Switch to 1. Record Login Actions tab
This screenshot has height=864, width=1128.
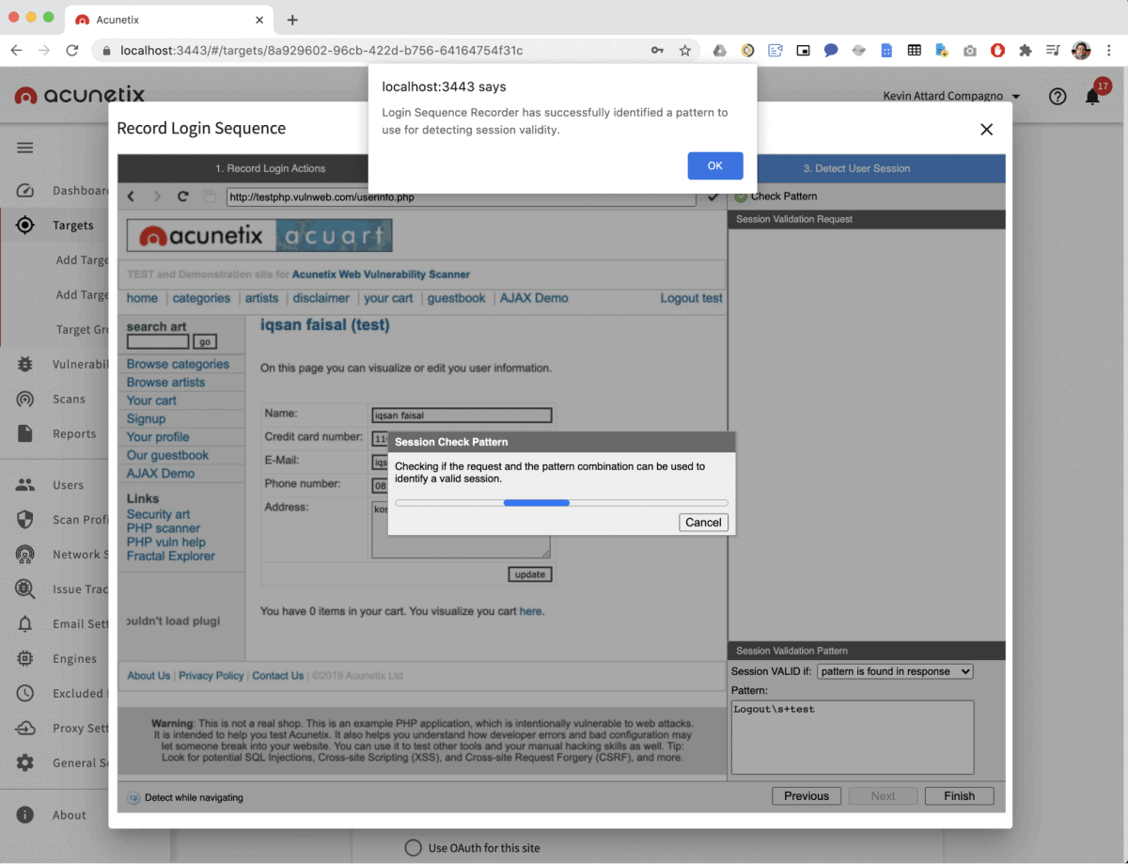[x=270, y=168]
